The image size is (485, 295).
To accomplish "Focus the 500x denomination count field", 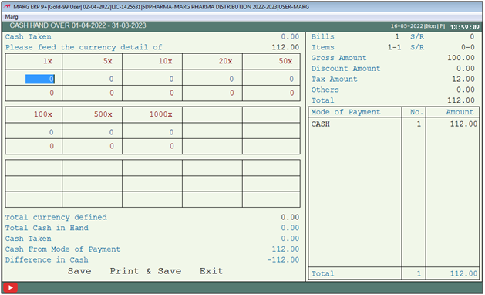I will click(x=93, y=132).
